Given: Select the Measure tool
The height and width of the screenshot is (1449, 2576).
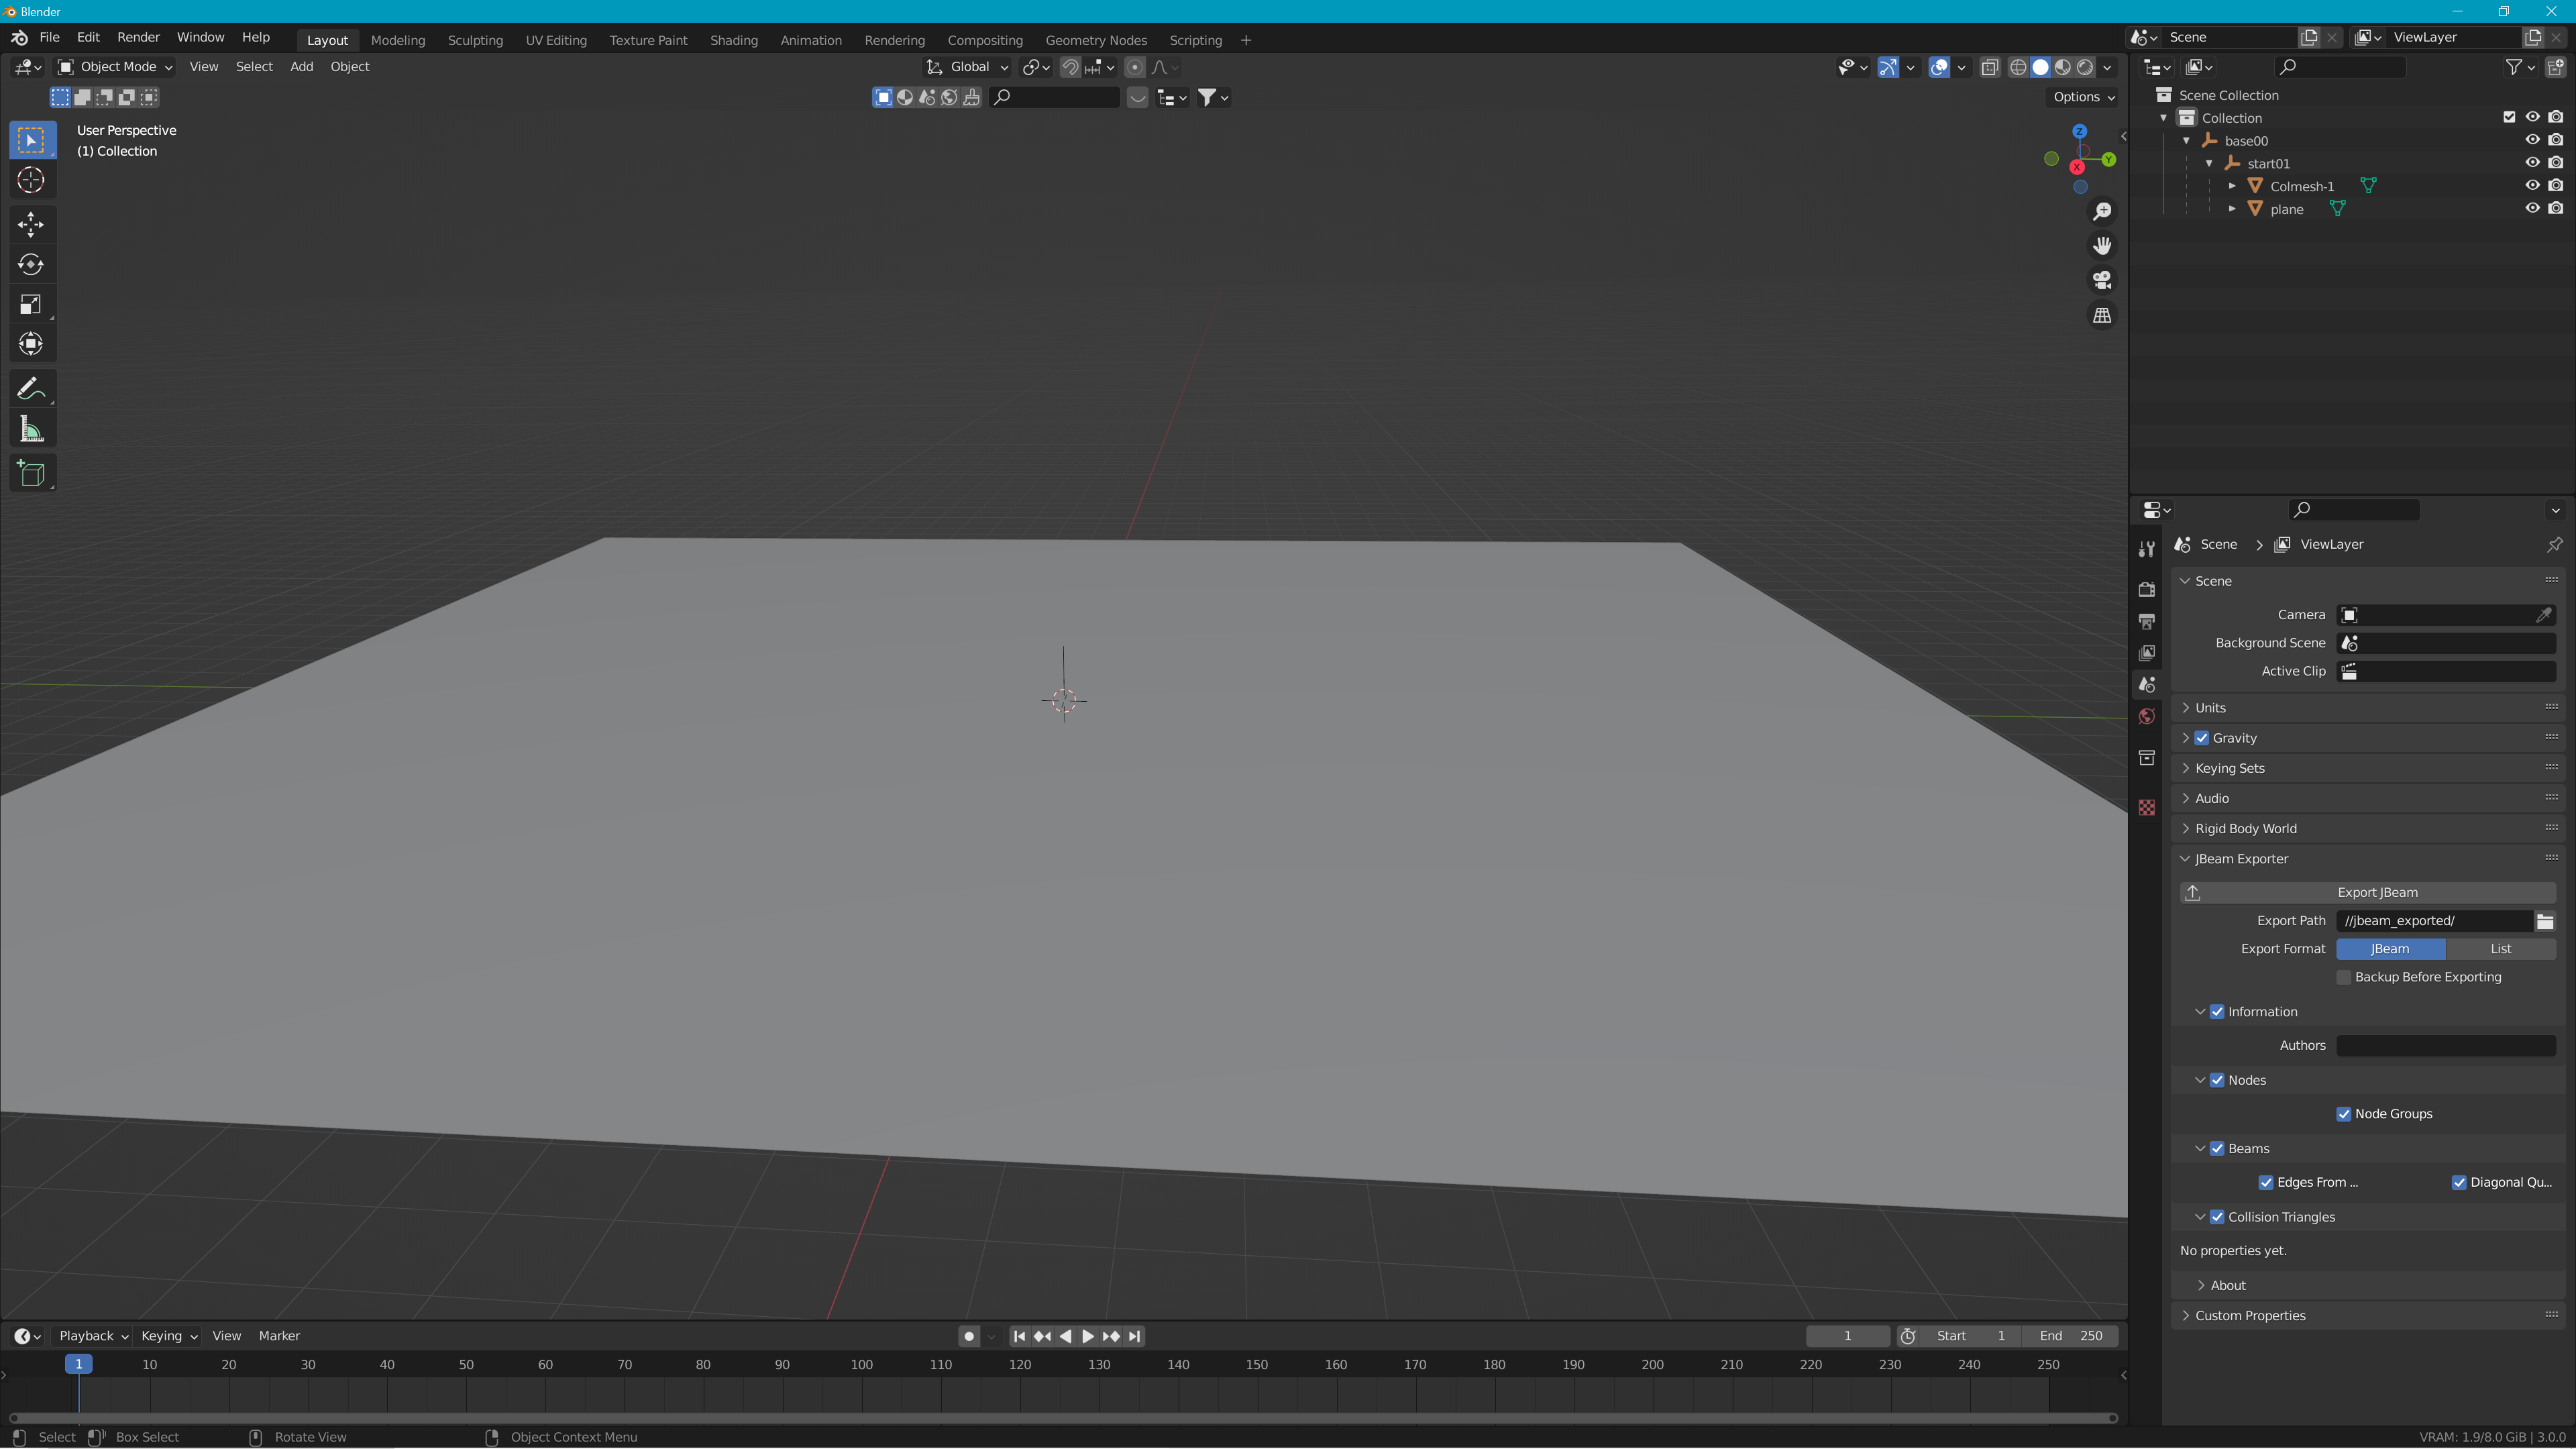Looking at the screenshot, I should click(x=31, y=430).
